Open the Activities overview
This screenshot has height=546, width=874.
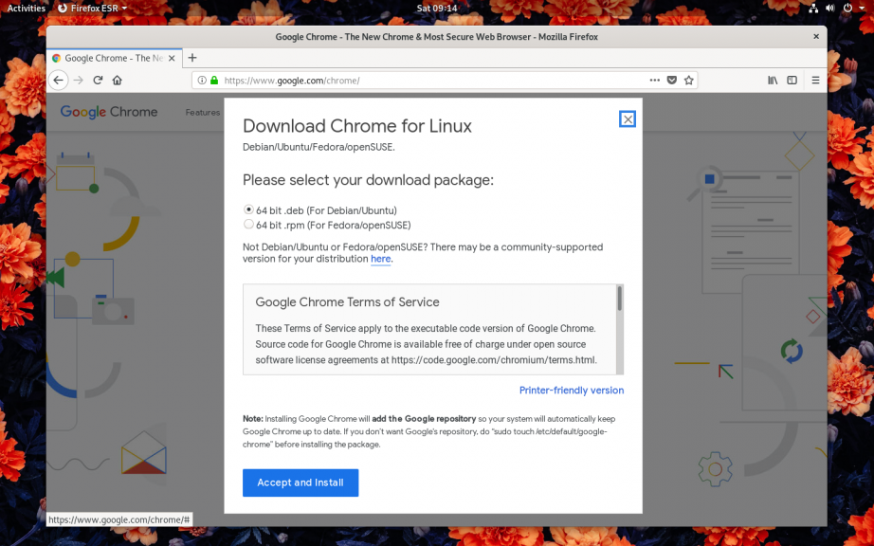point(27,8)
